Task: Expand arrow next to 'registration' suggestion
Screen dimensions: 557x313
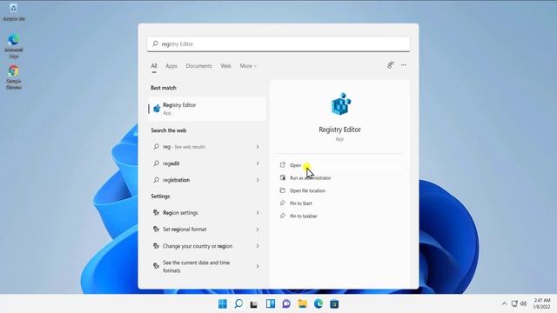Action: [x=258, y=180]
